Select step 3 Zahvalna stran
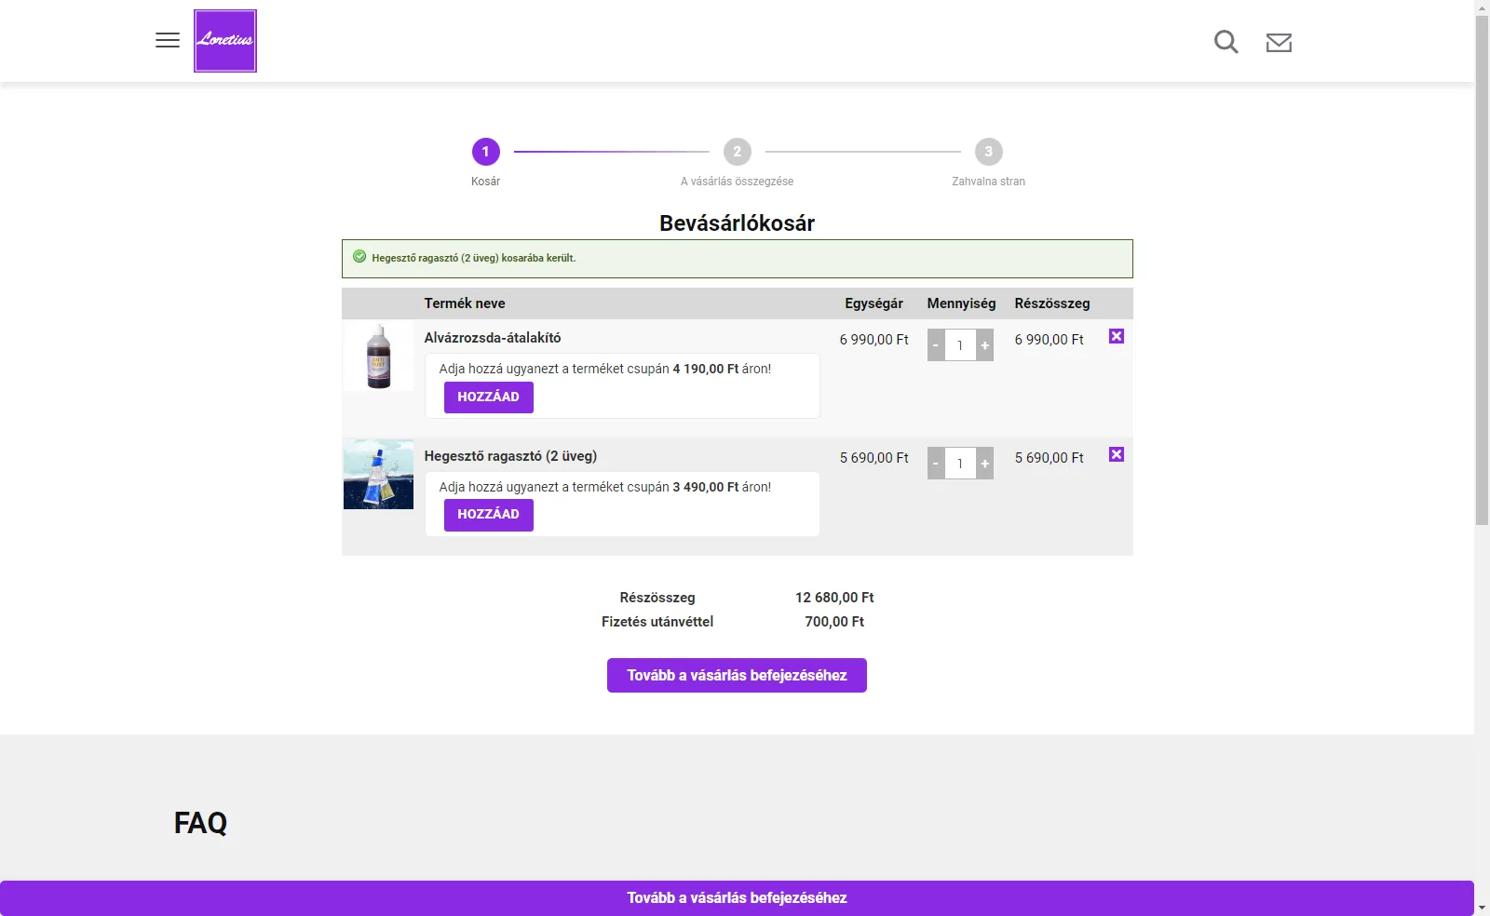The height and width of the screenshot is (916, 1490). pos(989,152)
